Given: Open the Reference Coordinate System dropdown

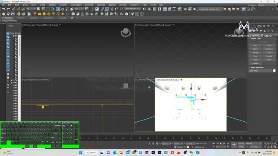Looking at the screenshot, I should pyautogui.click(x=79, y=9).
